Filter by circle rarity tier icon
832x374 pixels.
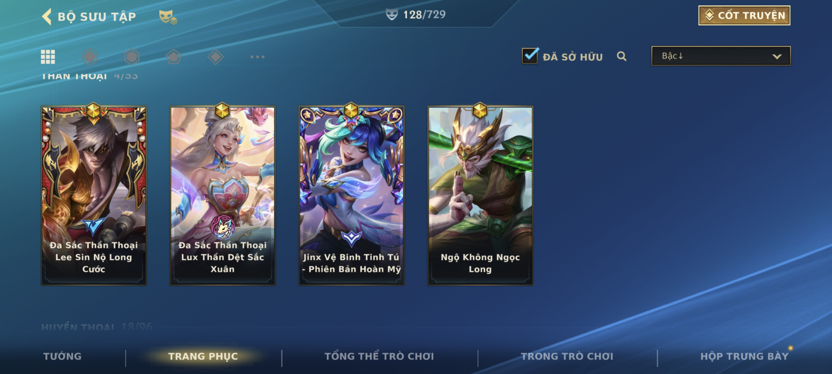(x=90, y=57)
